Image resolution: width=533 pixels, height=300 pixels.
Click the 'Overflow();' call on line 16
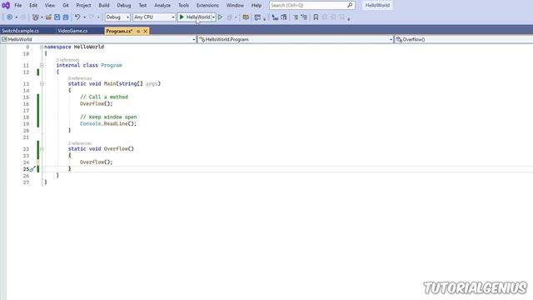97,103
